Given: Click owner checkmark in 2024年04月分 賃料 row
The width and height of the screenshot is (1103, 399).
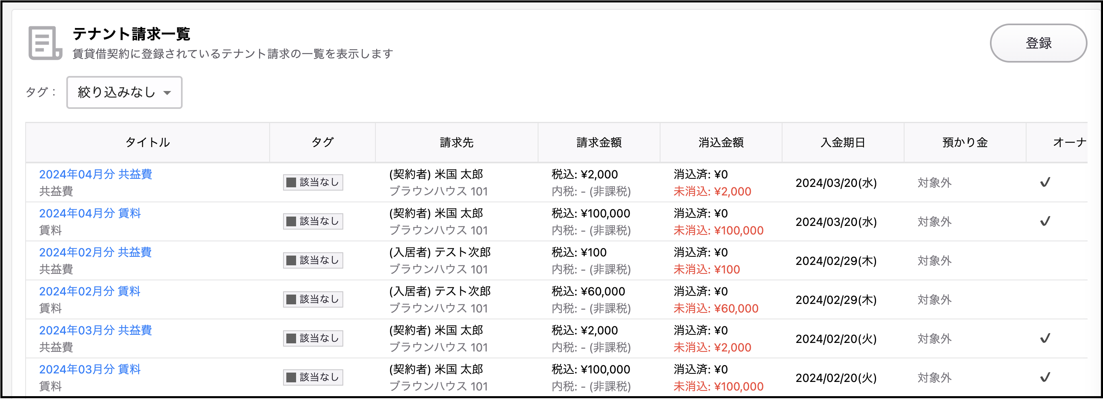Looking at the screenshot, I should click(x=1045, y=221).
